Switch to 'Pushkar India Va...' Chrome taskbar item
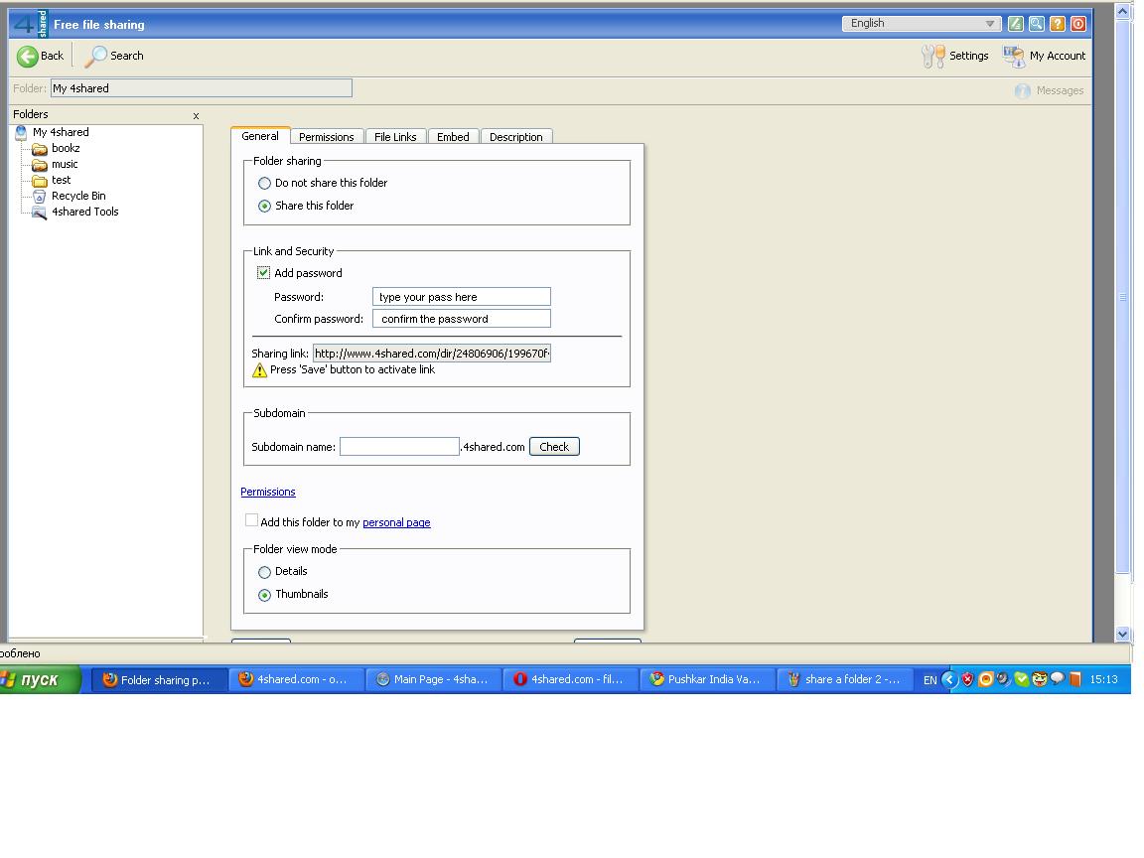 (708, 680)
